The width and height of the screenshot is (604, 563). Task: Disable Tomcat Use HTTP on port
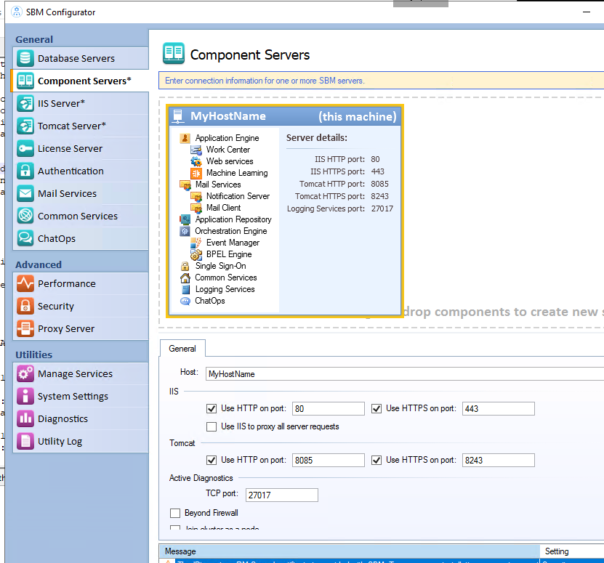(212, 460)
